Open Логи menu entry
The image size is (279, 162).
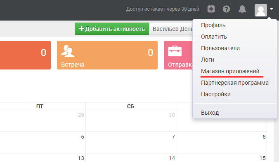pyautogui.click(x=208, y=60)
